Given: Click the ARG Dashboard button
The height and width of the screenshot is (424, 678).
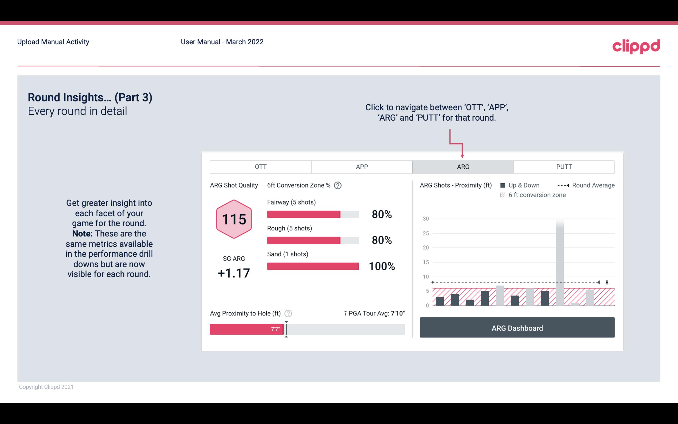Looking at the screenshot, I should tap(517, 327).
